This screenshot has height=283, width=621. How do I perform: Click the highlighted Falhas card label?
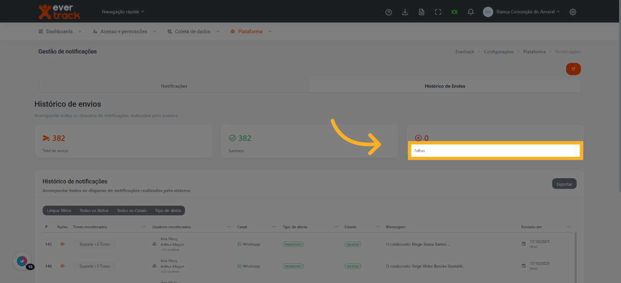tap(494, 151)
